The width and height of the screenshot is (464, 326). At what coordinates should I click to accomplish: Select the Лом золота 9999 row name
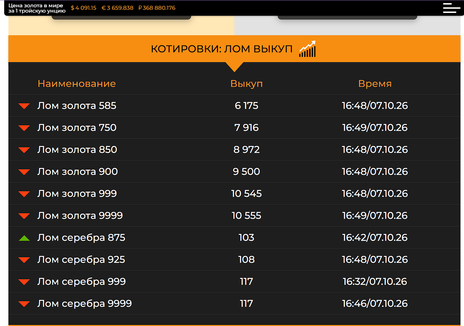[80, 216]
